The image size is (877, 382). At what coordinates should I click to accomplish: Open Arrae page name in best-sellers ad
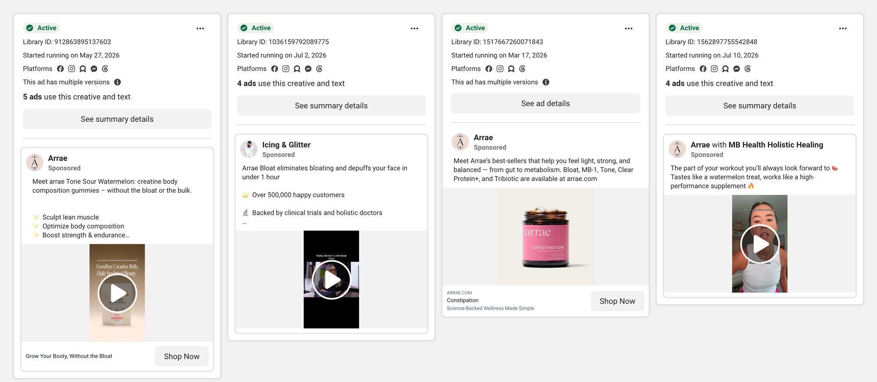point(483,138)
